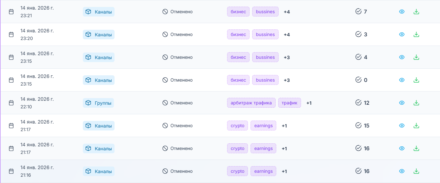Click the eye icon in the 22:10 row
The height and width of the screenshot is (183, 440).
402,103
